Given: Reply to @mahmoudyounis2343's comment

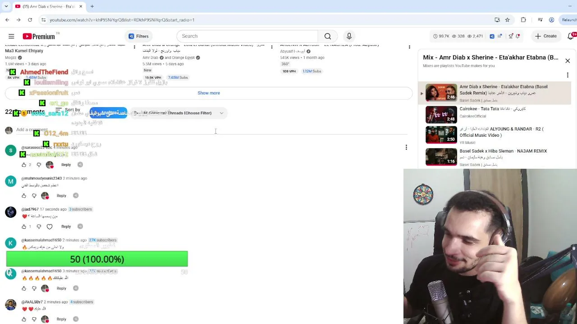Looking at the screenshot, I should point(61,196).
